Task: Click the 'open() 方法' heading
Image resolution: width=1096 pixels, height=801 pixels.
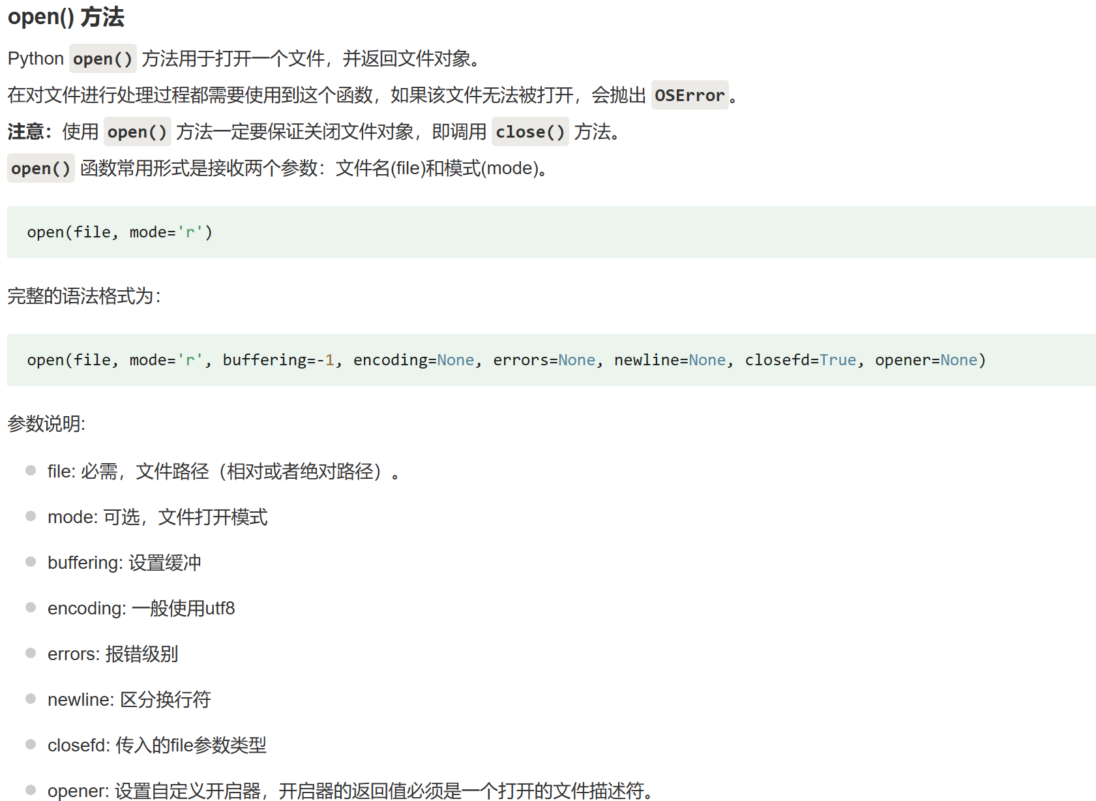Action: (66, 16)
